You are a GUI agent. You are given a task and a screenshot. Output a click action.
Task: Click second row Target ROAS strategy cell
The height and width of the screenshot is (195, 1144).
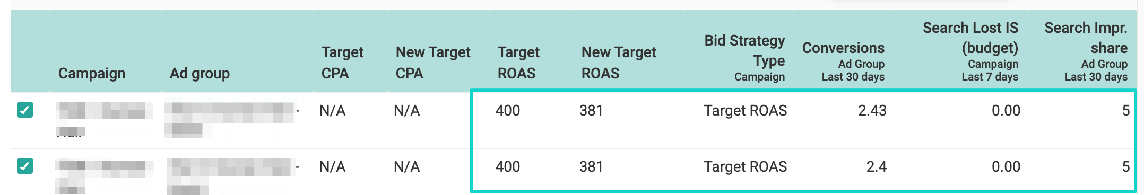746,166
